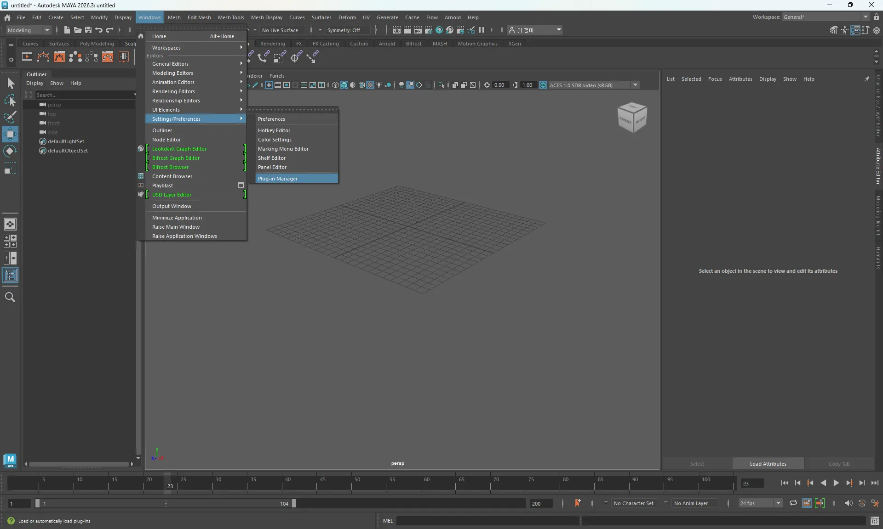
Task: Open the Playblast options box
Action: [x=241, y=186]
